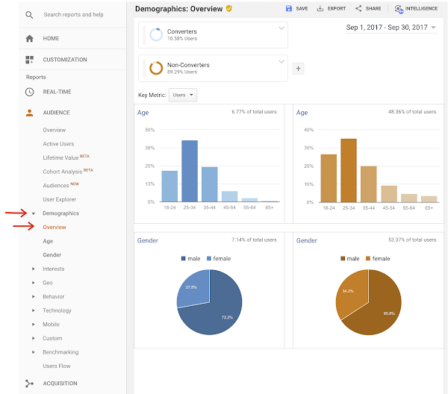This screenshot has height=394, width=448.
Task: Expand the Interests section
Action: 34,269
